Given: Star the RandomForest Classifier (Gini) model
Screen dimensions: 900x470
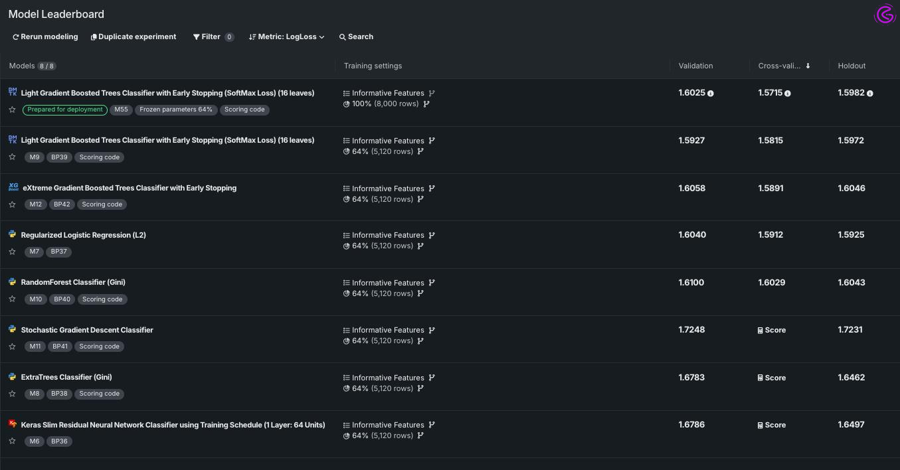Looking at the screenshot, I should click(12, 299).
